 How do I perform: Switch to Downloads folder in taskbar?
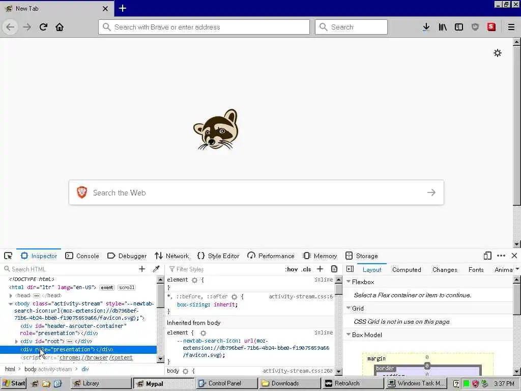coord(290,383)
